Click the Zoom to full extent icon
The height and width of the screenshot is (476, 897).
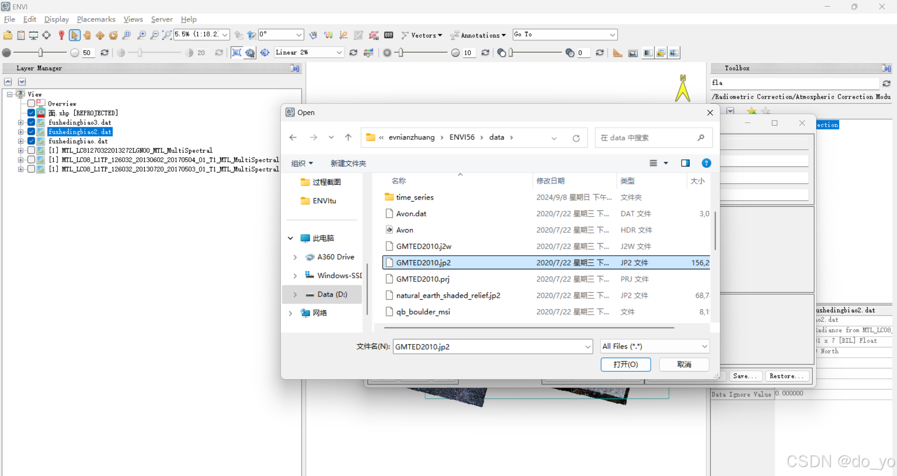[167, 35]
